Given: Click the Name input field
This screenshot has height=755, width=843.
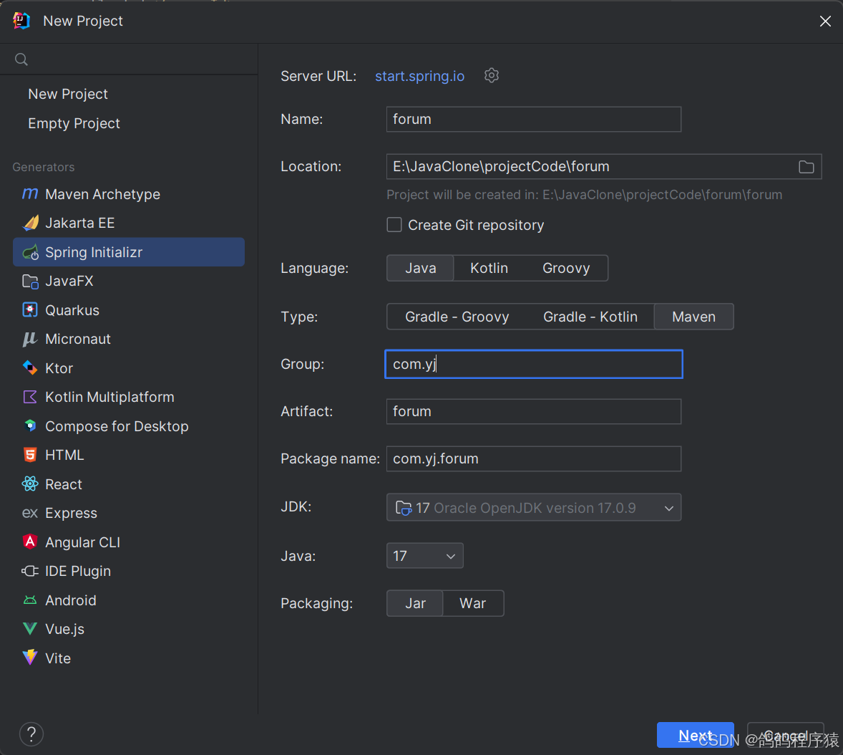Looking at the screenshot, I should pyautogui.click(x=534, y=119).
